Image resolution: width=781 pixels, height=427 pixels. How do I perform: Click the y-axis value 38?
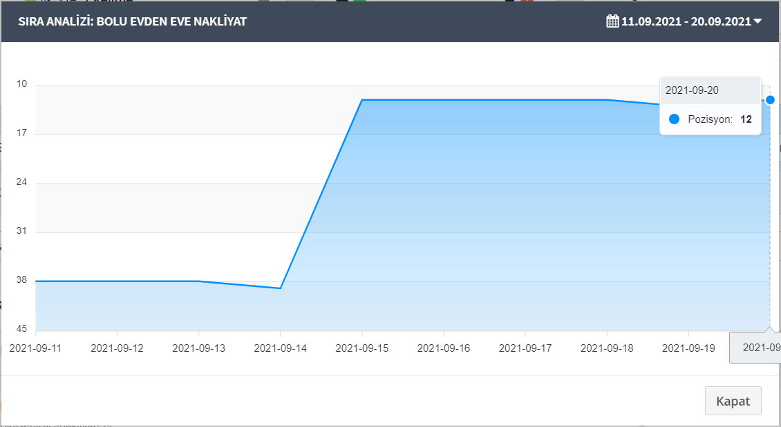tap(22, 280)
